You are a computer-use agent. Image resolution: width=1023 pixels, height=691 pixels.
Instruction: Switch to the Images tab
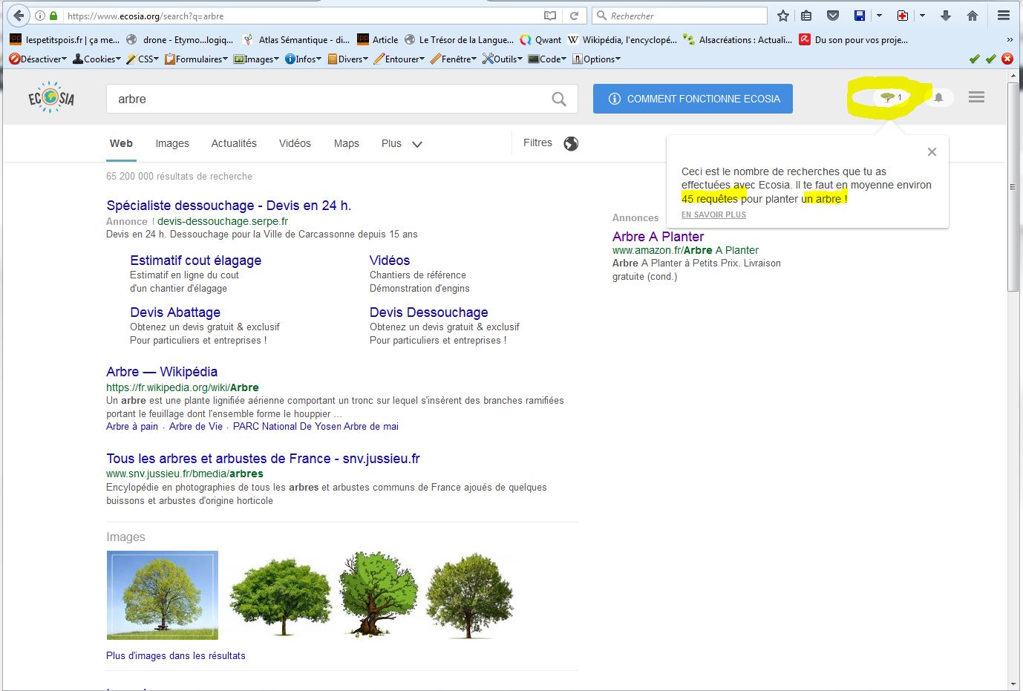pyautogui.click(x=172, y=143)
